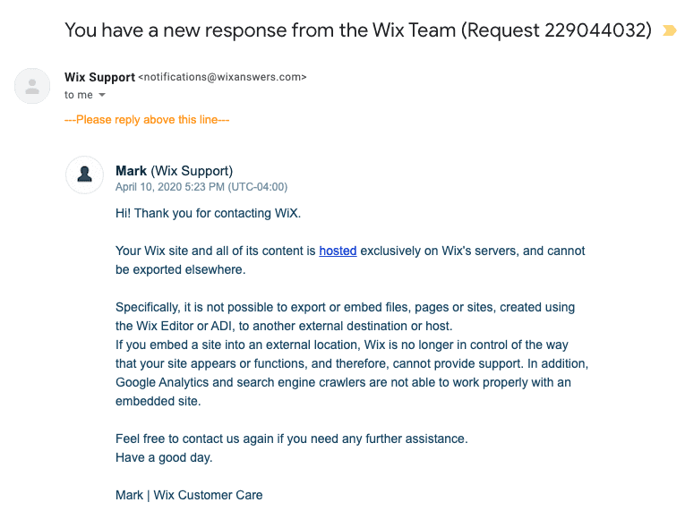This screenshot has width=685, height=511.
Task: Click the "Google Analytics and search engine crawlers" line
Action: point(343,383)
